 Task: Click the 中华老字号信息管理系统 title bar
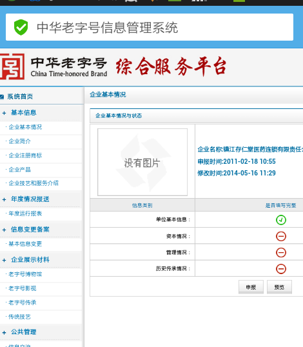click(150, 27)
